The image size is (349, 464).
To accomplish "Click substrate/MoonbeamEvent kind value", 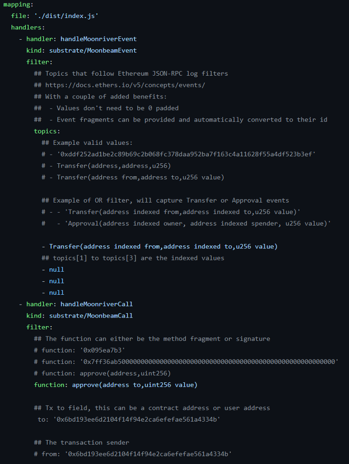I will (x=93, y=50).
